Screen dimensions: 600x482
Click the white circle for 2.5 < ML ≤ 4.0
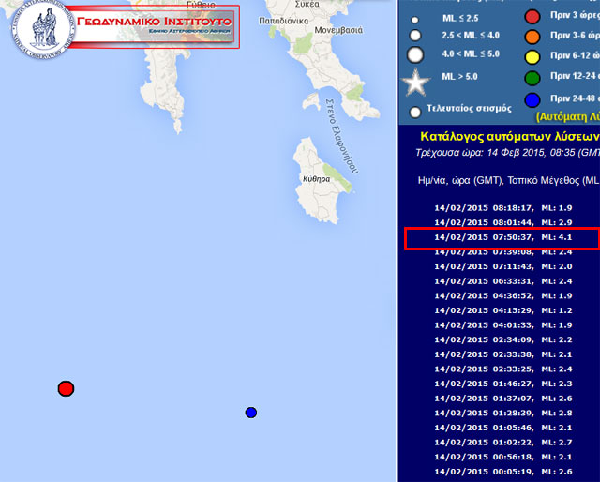coord(415,35)
